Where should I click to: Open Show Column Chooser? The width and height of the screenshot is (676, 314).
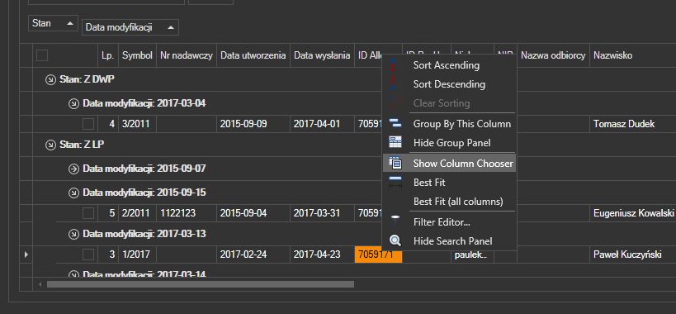(x=449, y=164)
